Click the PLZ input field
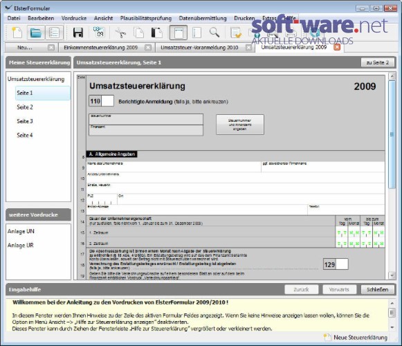402x346 pixels. click(102, 199)
